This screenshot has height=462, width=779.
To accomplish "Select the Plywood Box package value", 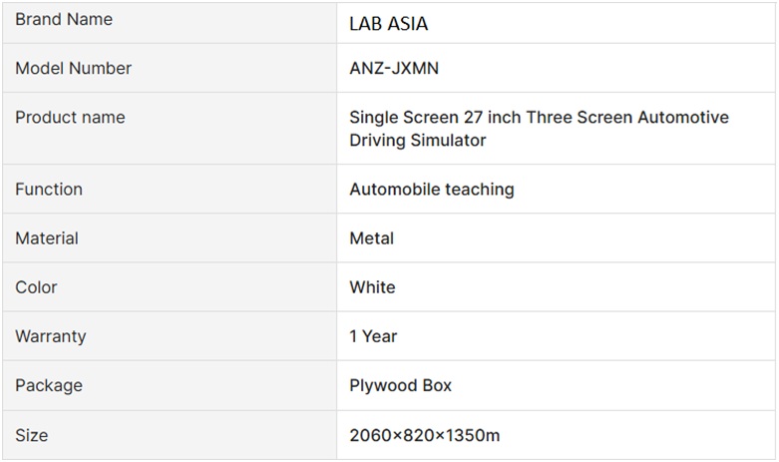I will [x=401, y=385].
